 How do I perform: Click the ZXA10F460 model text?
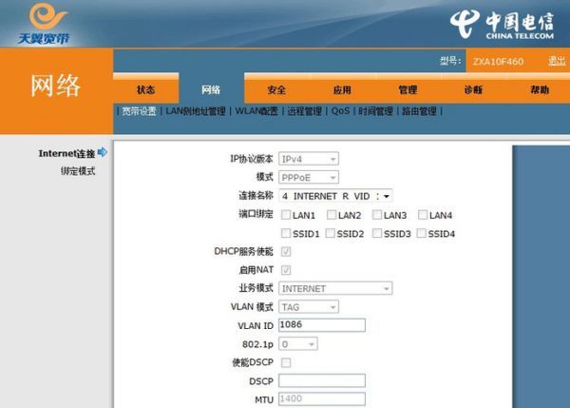pyautogui.click(x=498, y=62)
